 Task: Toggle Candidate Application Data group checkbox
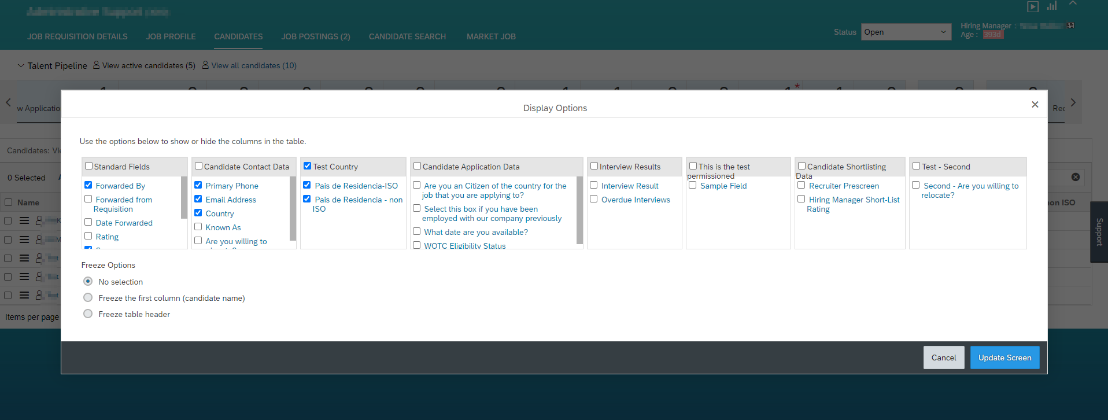pyautogui.click(x=417, y=166)
